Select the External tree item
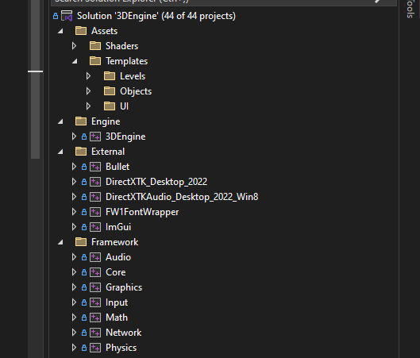Image resolution: width=420 pixels, height=358 pixels. click(108, 152)
